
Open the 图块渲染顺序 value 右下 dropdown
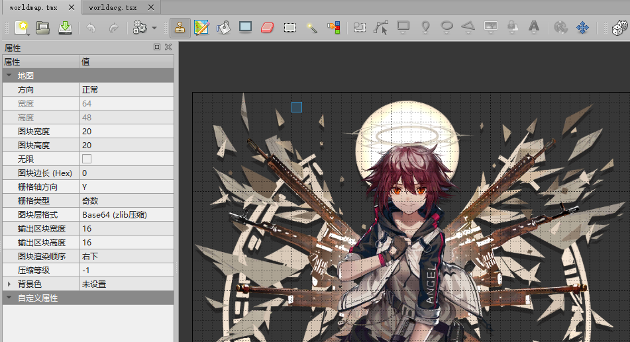(x=127, y=256)
